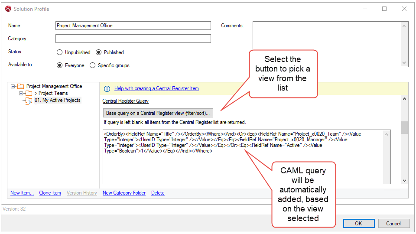Click the New Item link

22,193
